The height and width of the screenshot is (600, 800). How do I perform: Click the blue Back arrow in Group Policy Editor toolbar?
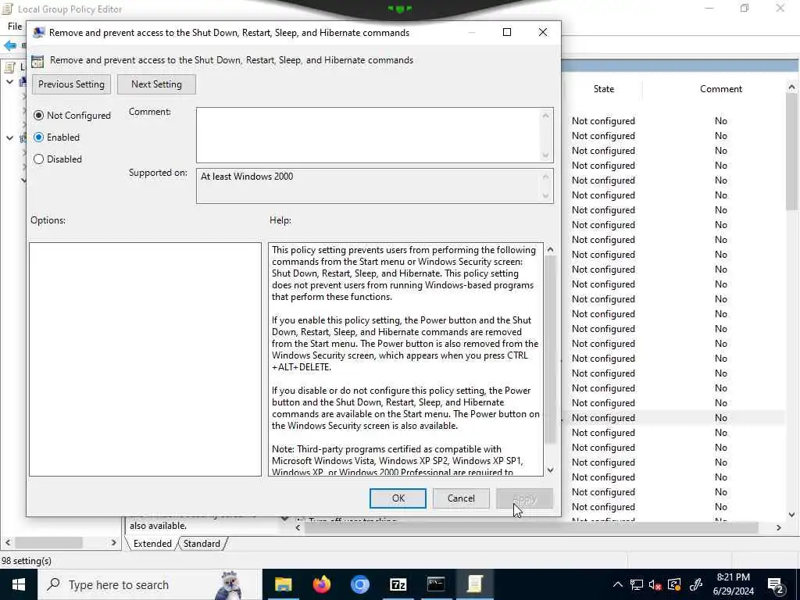point(10,46)
